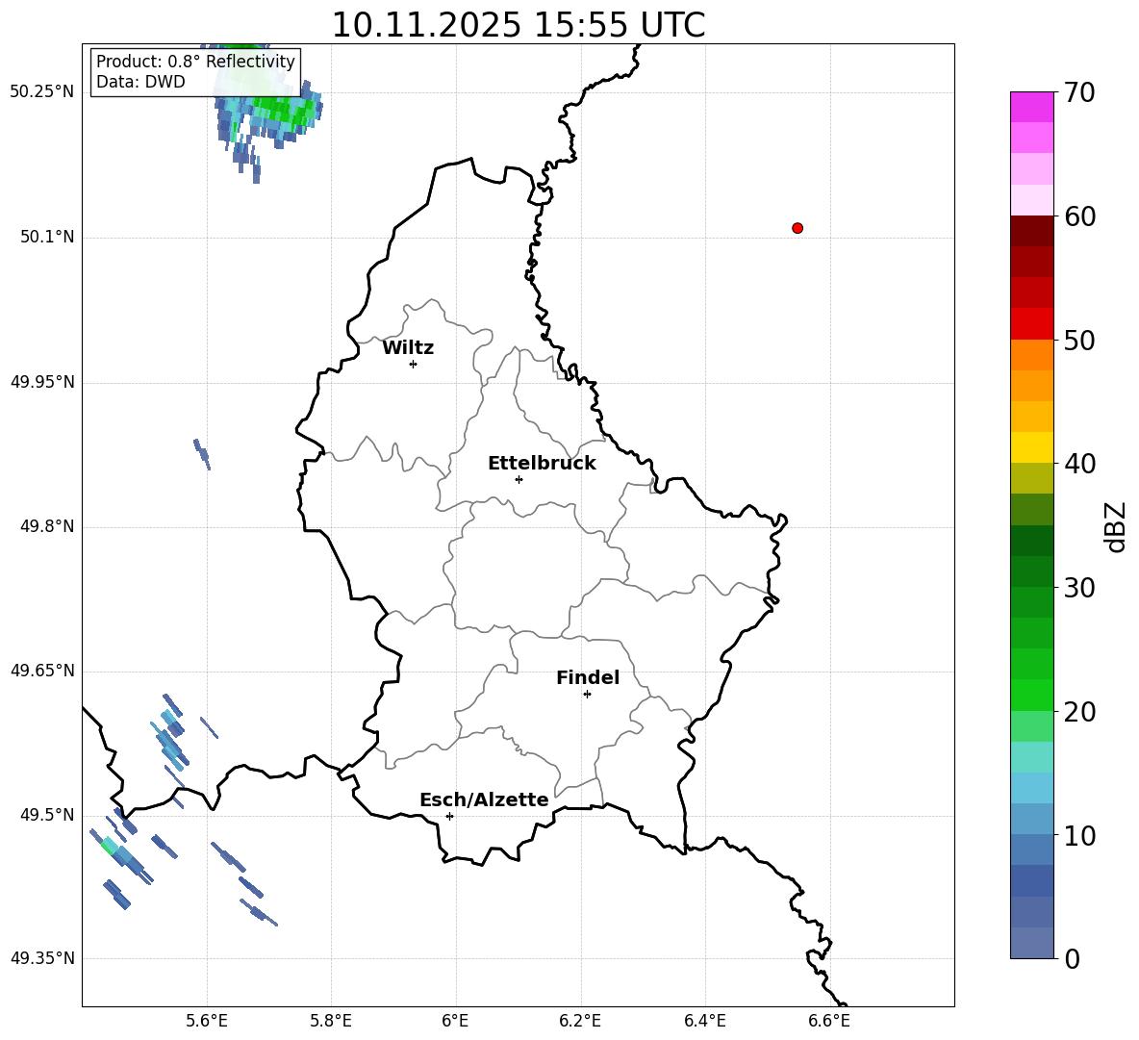Click the colorbar tick label 60
The width and height of the screenshot is (1139, 1040).
(x=1079, y=216)
